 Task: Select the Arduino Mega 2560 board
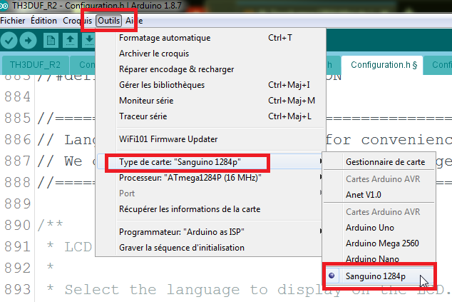coord(379,243)
